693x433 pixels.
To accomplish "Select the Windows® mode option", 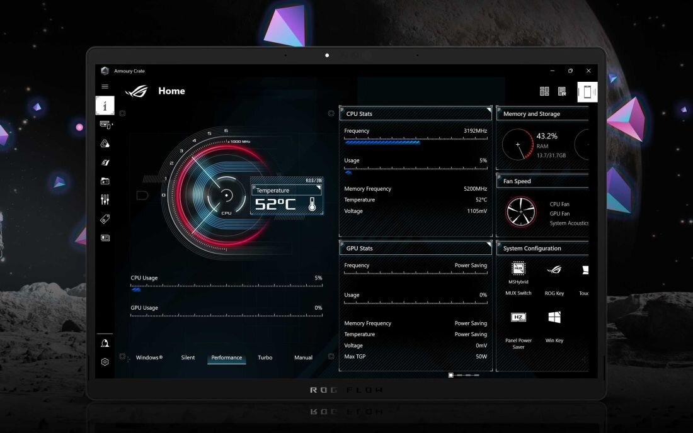I will click(x=149, y=357).
